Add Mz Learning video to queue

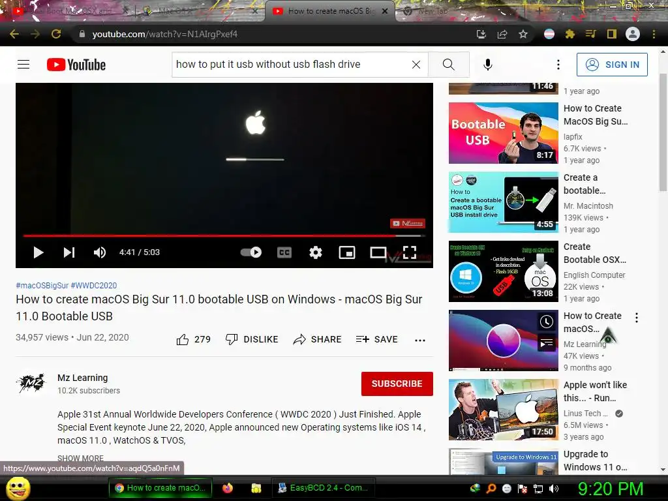click(x=546, y=342)
